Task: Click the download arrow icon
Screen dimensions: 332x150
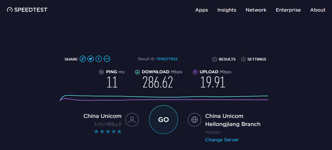Action: [x=137, y=72]
